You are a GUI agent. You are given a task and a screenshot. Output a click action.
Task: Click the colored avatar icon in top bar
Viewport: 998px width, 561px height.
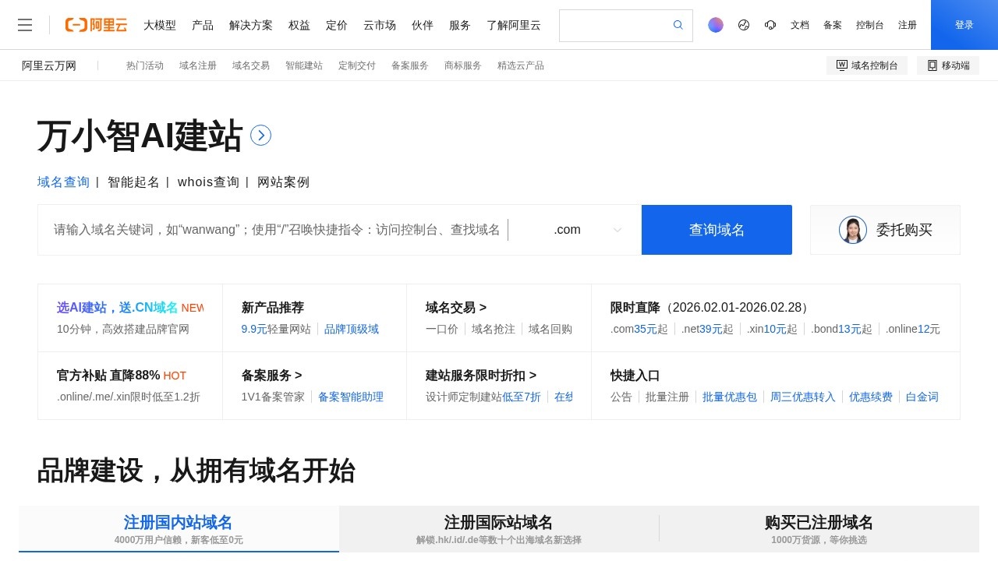pyautogui.click(x=715, y=25)
